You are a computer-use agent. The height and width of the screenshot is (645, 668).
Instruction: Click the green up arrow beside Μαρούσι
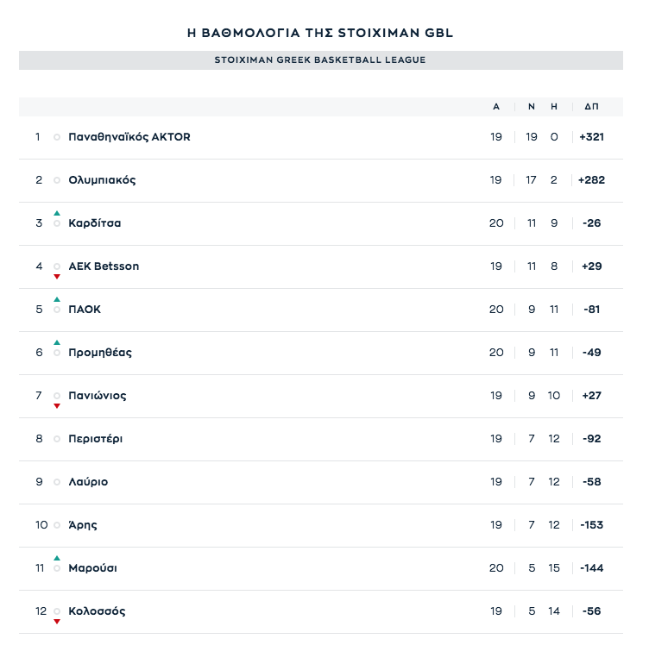click(x=57, y=558)
